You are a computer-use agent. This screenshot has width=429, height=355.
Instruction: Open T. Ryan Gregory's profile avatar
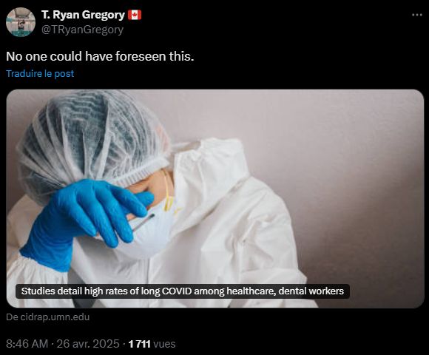[x=21, y=22]
